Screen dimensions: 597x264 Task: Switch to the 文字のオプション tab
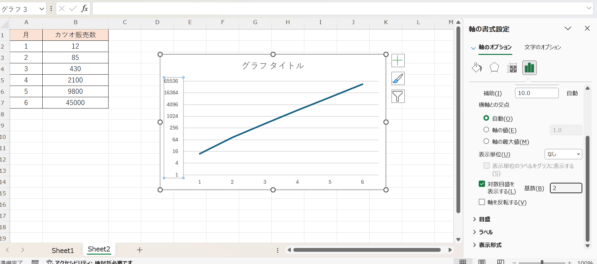pyautogui.click(x=543, y=47)
